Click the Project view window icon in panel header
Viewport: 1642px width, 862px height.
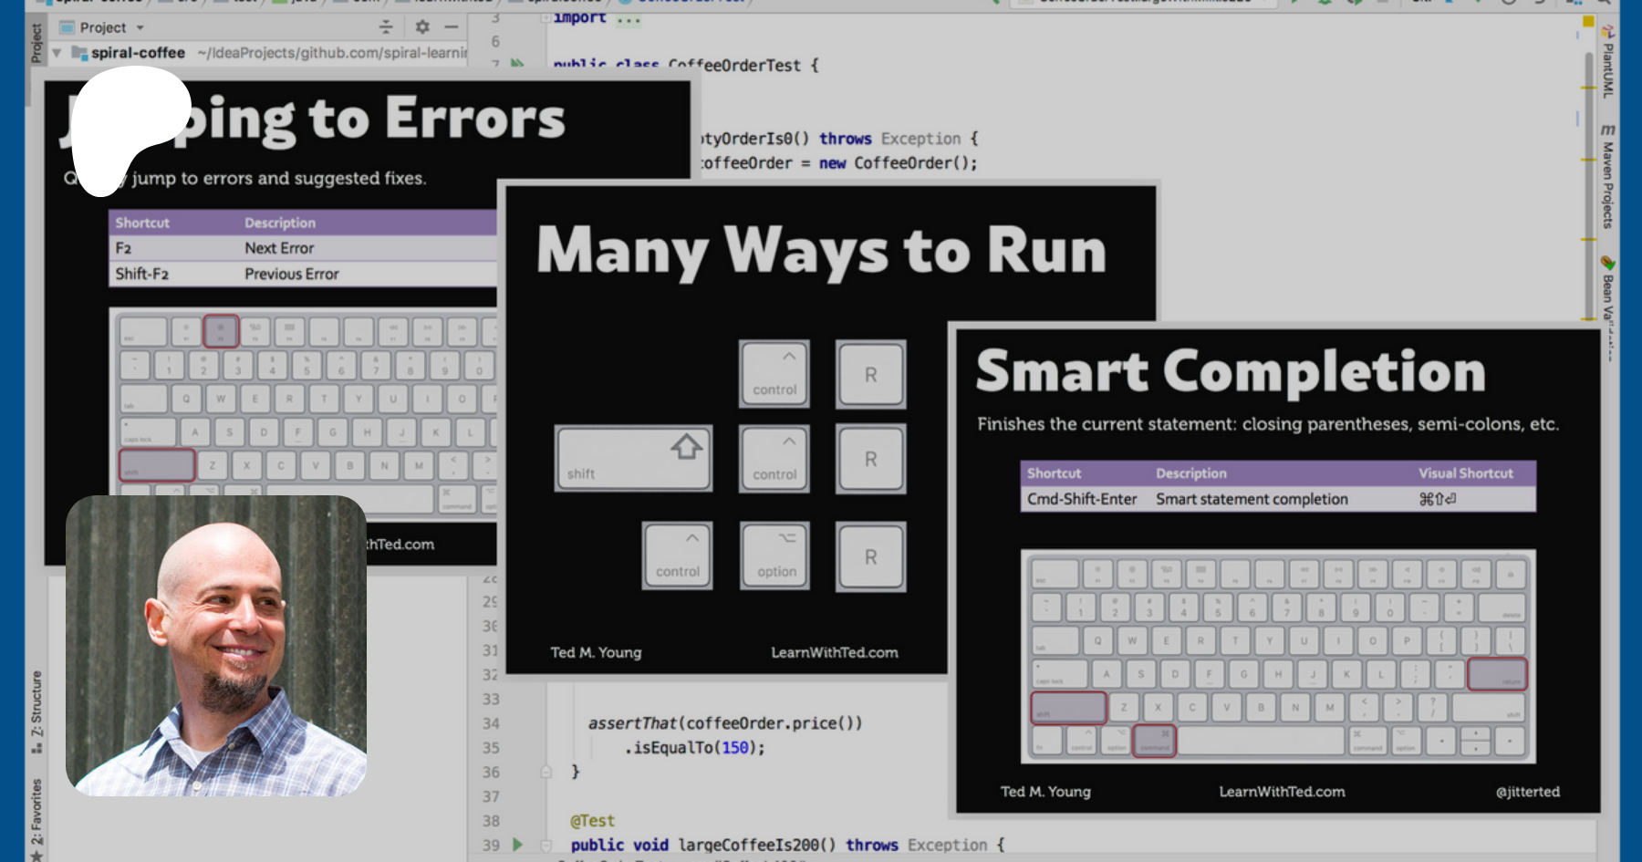click(x=67, y=27)
